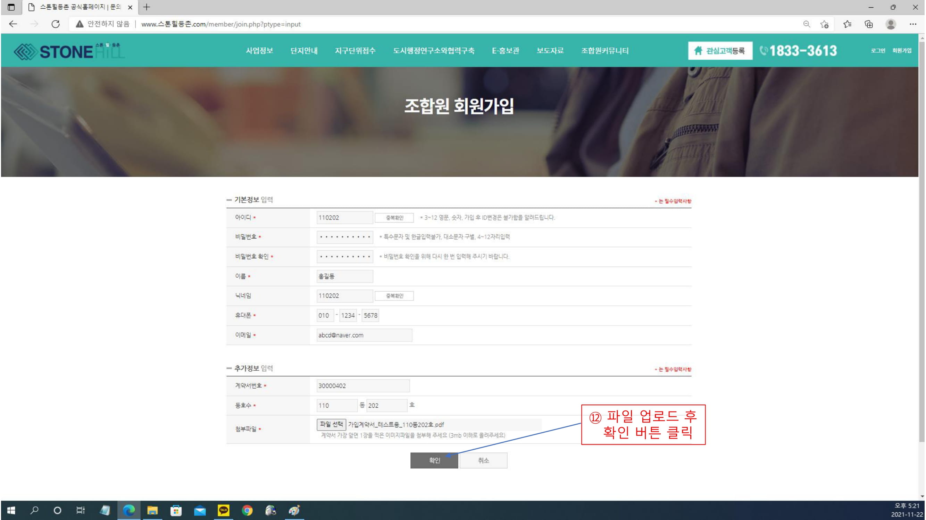
Task: Open the 조합원커뮤니티 menu
Action: pyautogui.click(x=604, y=51)
